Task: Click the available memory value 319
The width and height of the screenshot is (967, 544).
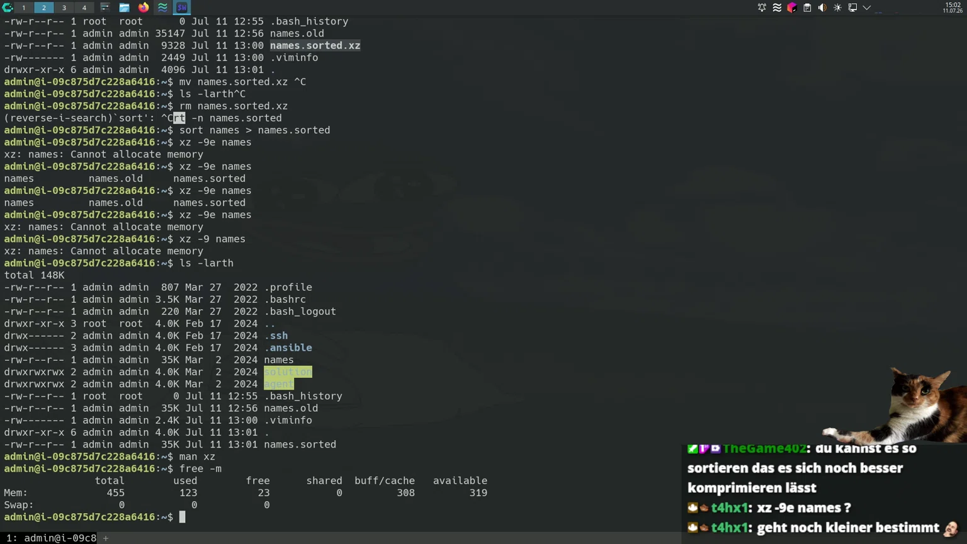Action: (478, 493)
